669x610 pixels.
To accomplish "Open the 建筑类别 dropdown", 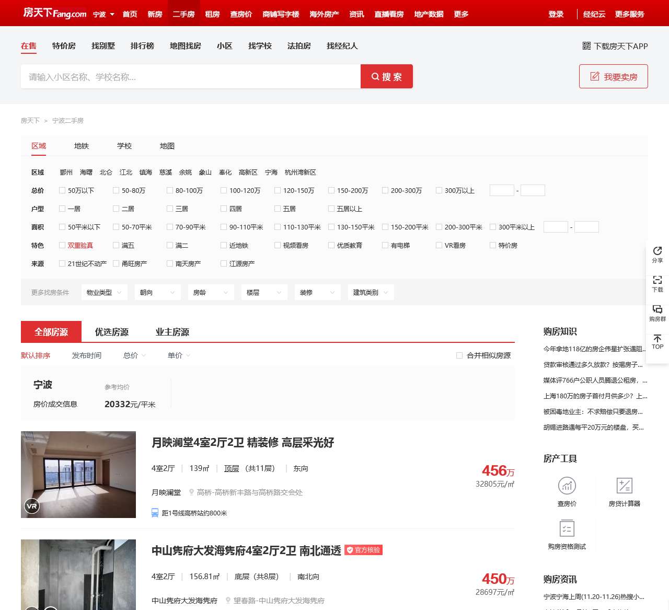I will coord(371,292).
